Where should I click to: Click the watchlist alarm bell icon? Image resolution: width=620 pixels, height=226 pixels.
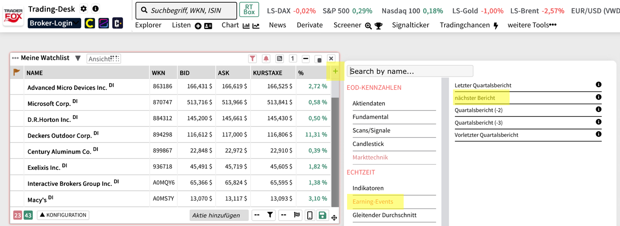(x=266, y=59)
